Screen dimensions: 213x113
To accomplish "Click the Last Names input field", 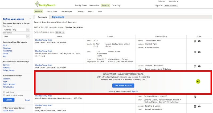I will (x=15, y=36).
